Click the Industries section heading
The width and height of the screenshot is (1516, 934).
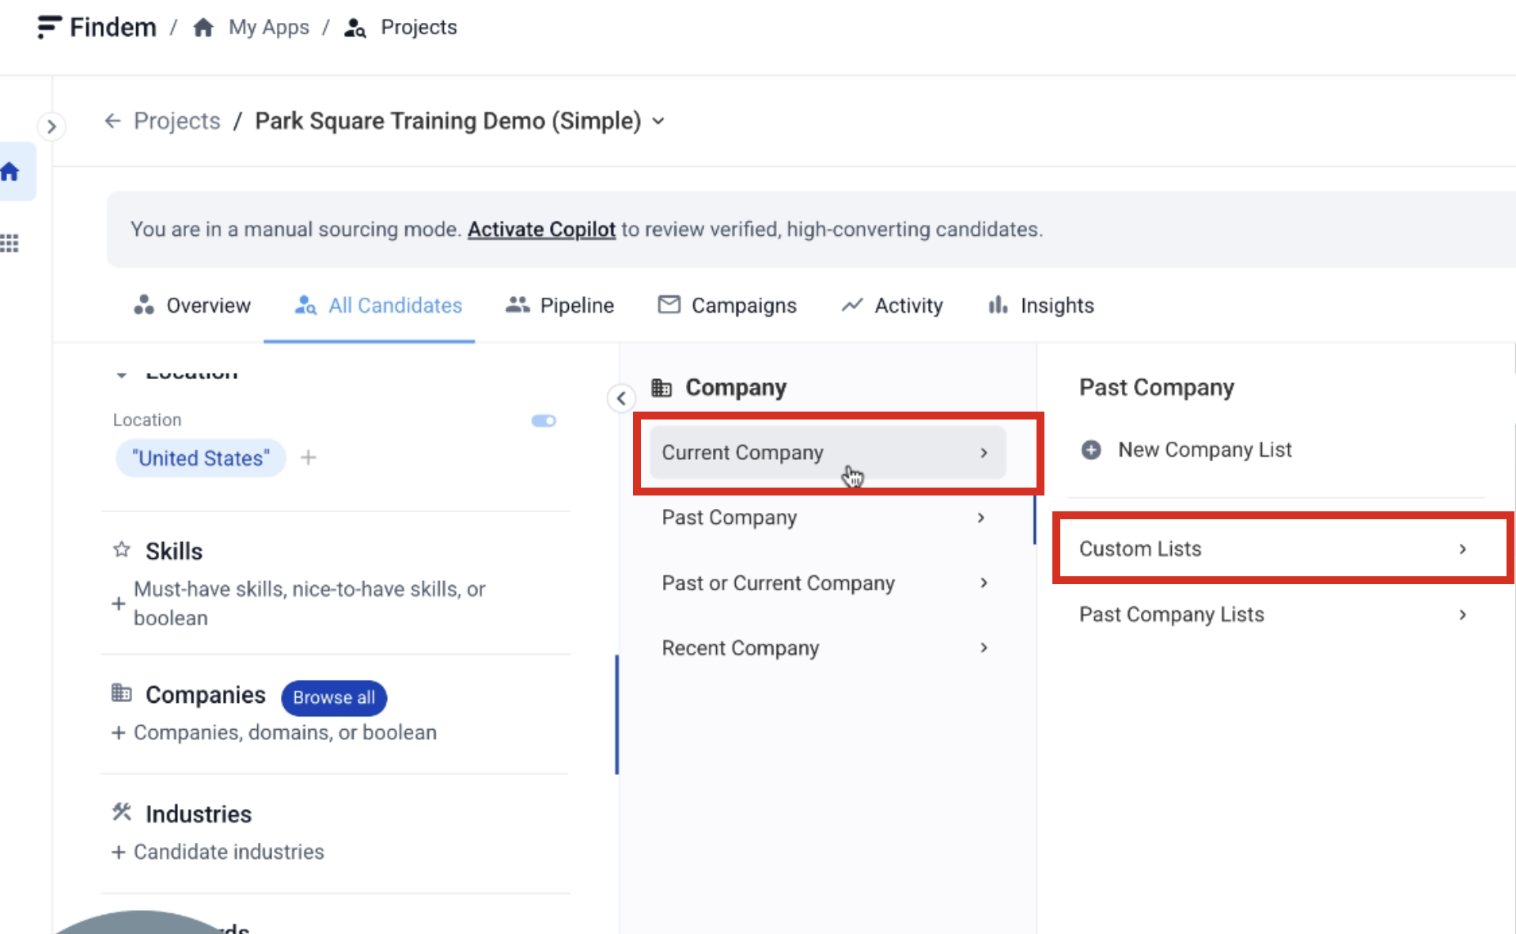198,814
